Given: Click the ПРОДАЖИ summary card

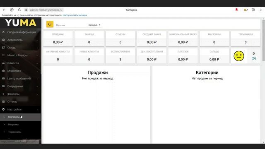Looking at the screenshot, I should [x=58, y=38].
